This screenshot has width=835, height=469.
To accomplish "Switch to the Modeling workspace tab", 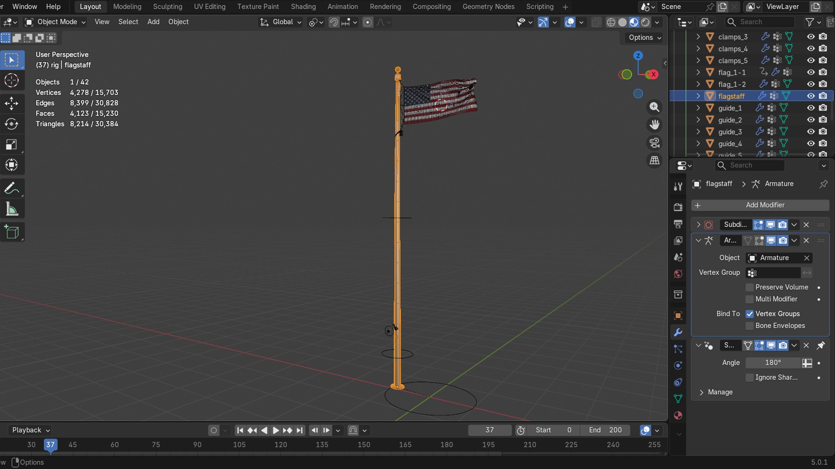I will 127,7.
